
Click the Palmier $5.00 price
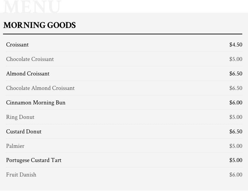click(x=236, y=146)
